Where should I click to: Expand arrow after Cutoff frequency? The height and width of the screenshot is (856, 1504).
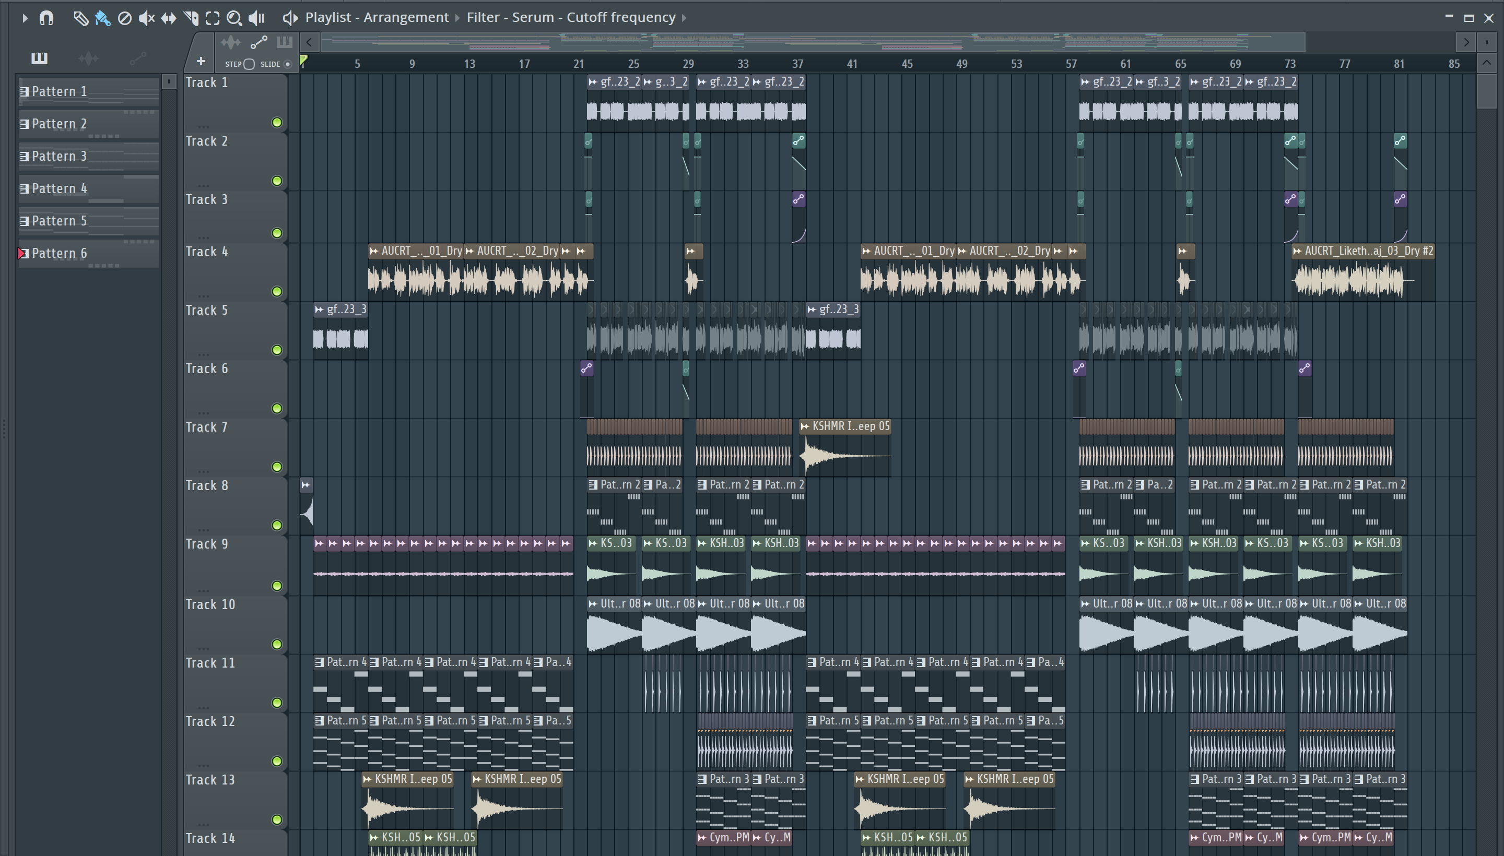[x=684, y=18]
